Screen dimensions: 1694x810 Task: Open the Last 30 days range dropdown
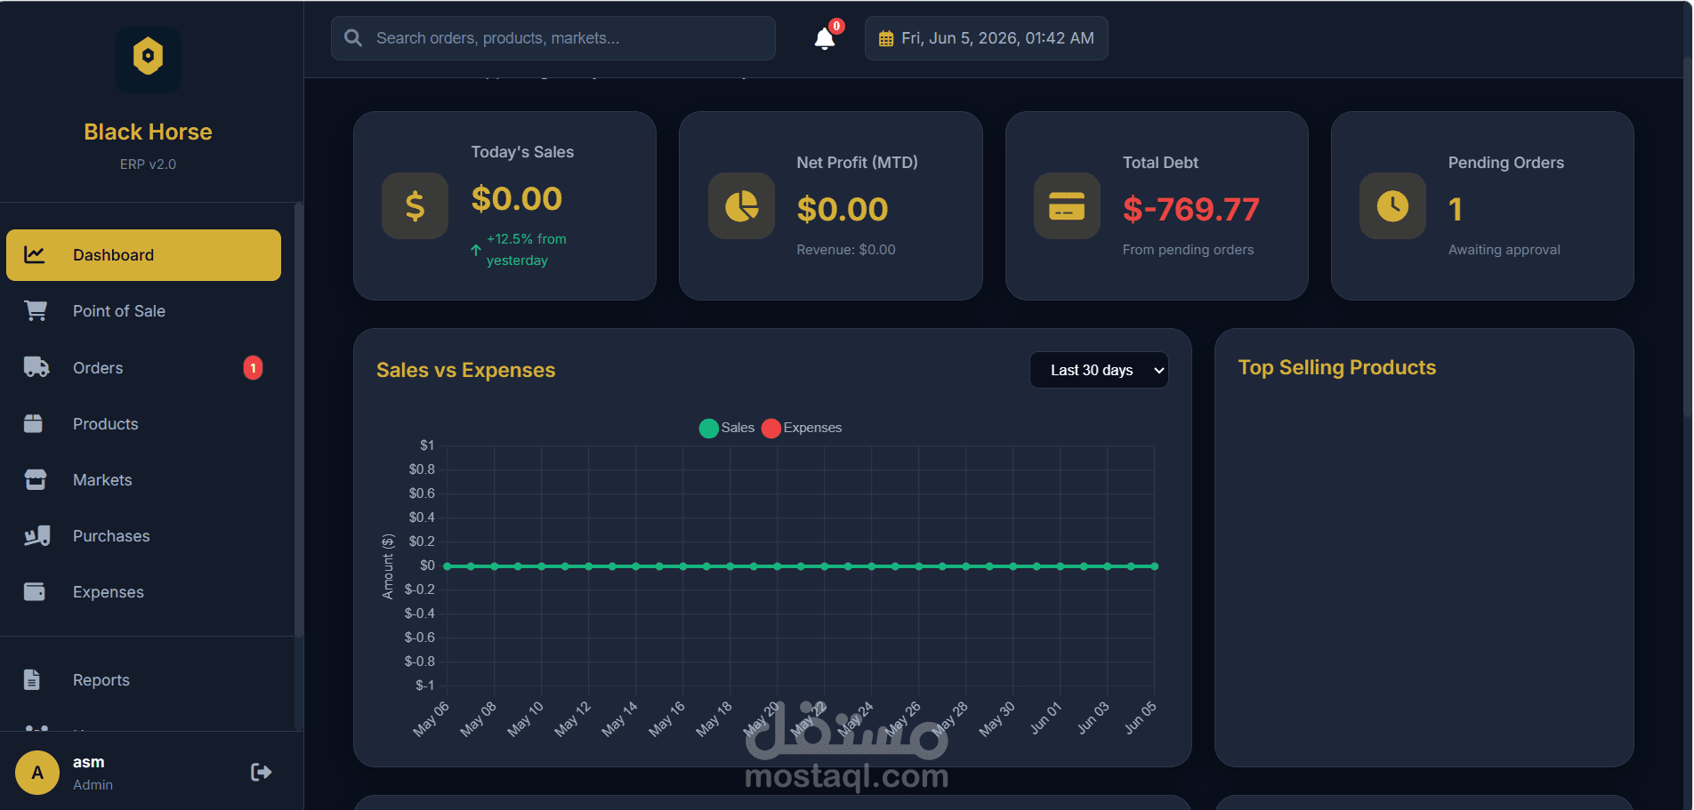[1099, 370]
